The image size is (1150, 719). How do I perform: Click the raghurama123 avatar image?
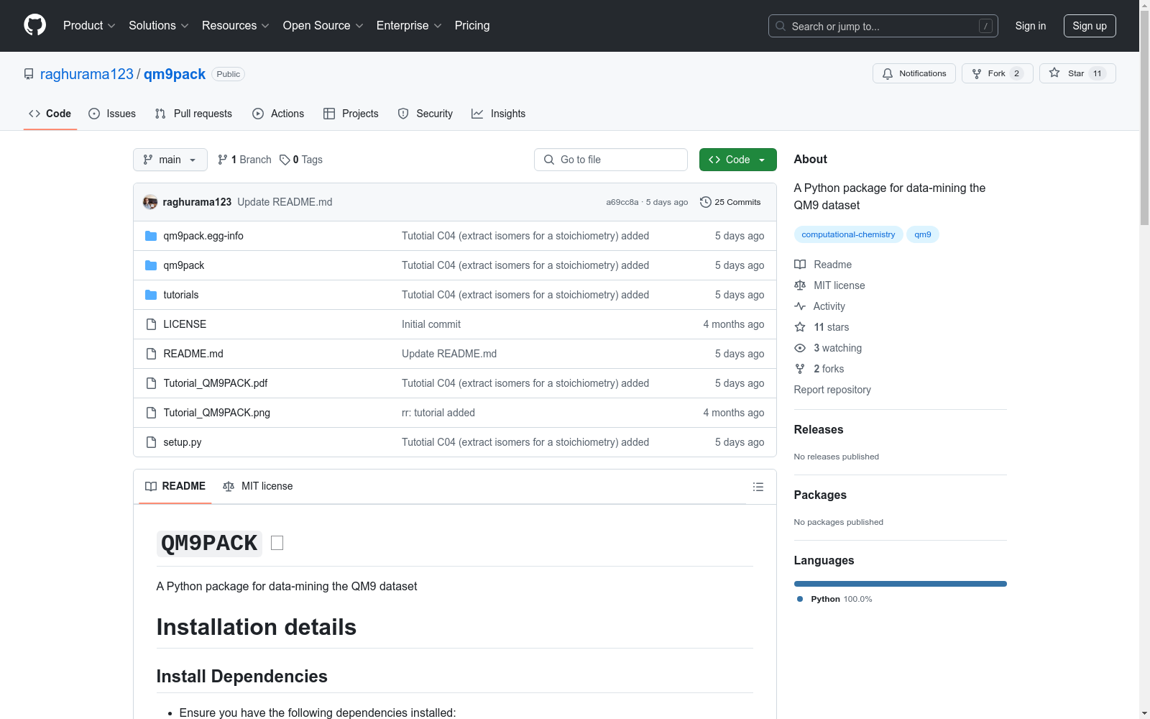(150, 202)
